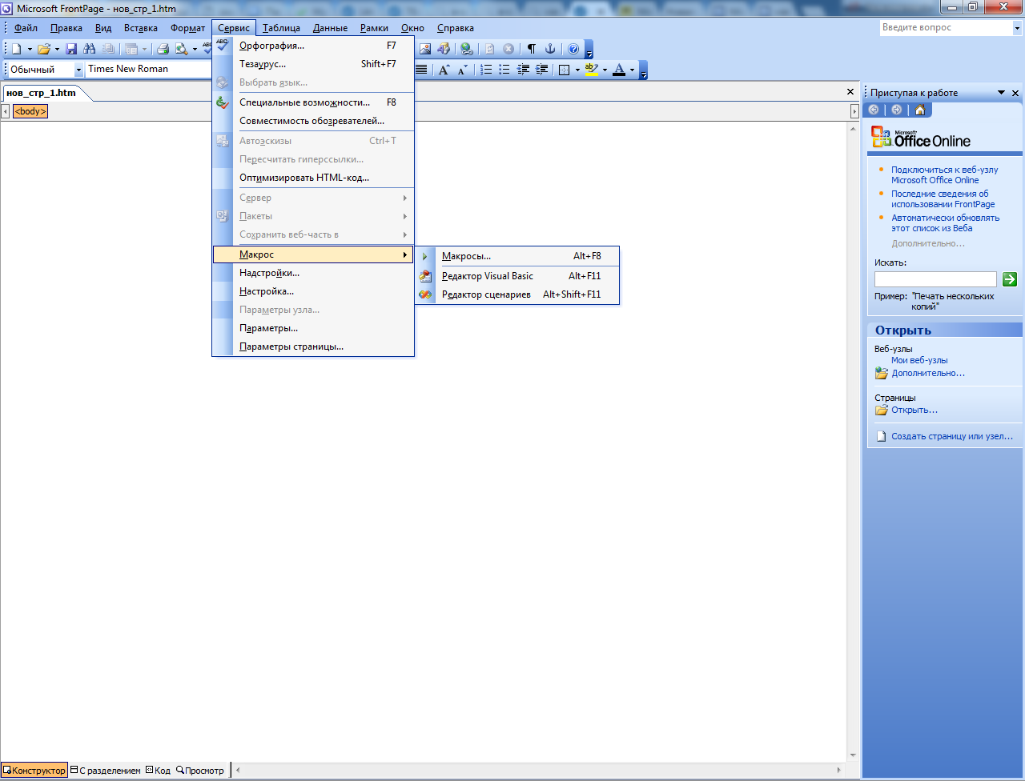Open the Open-folder button dropdown arrow
This screenshot has width=1025, height=781.
click(58, 49)
